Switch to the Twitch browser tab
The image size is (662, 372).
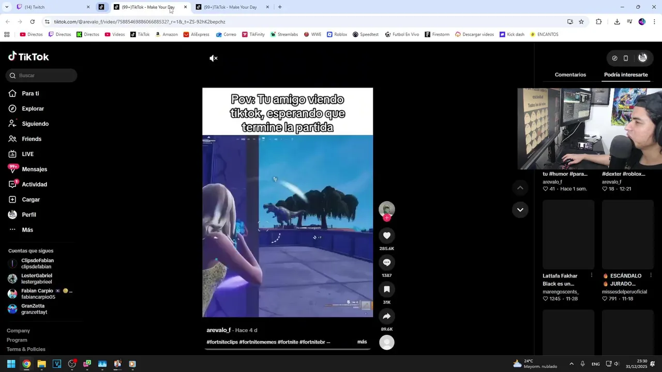52,7
